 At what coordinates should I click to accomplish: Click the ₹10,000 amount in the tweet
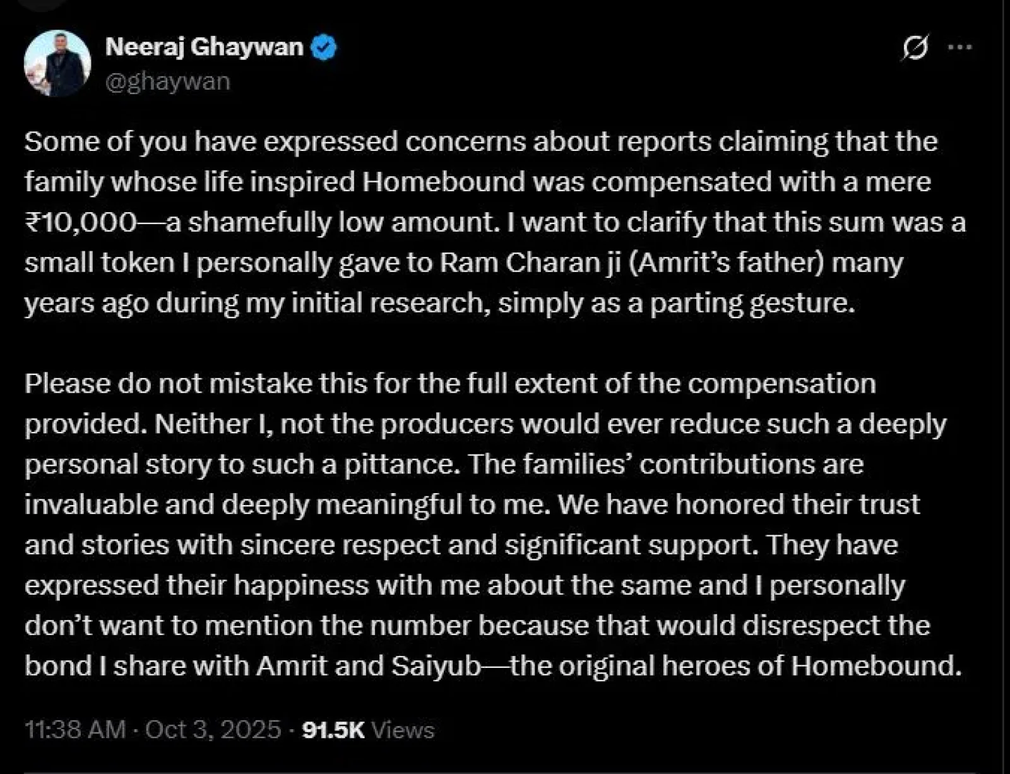pos(80,222)
